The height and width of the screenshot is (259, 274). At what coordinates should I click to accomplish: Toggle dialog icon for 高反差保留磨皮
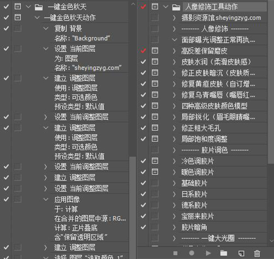[x=155, y=50]
